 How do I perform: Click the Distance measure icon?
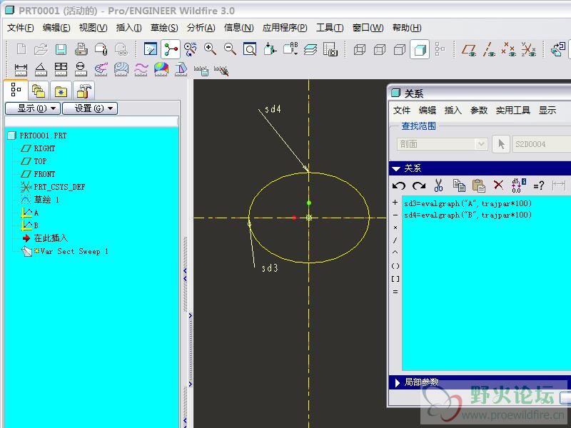pos(21,69)
